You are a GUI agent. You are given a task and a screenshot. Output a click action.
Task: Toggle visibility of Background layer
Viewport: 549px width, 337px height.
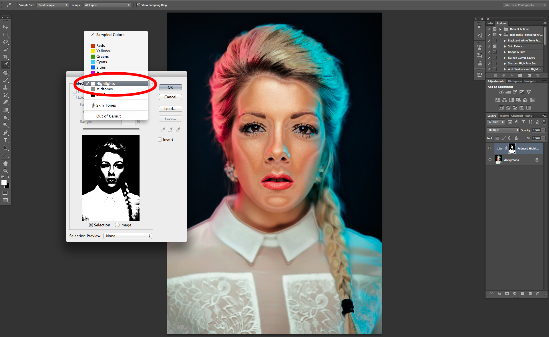[490, 159]
